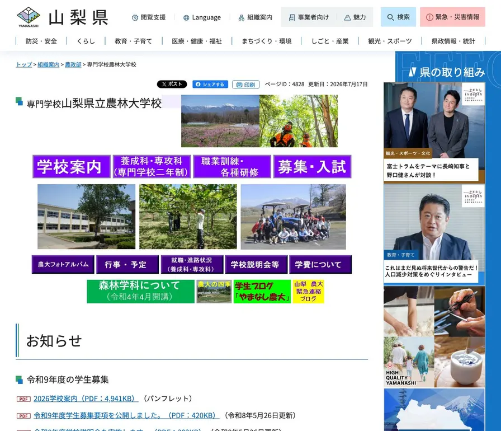
Task: Open the 募集・入試 banner
Action: point(312,167)
